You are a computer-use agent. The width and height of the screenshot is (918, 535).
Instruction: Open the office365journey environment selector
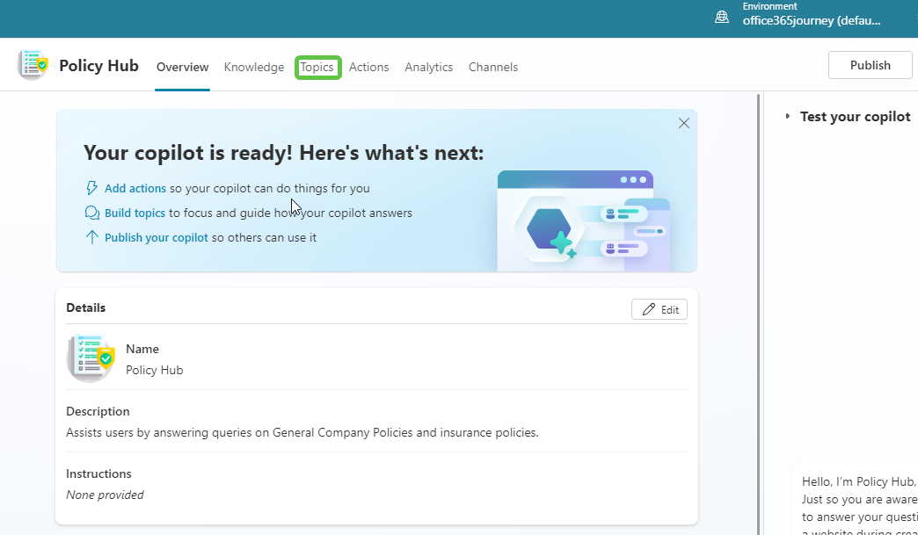point(810,20)
